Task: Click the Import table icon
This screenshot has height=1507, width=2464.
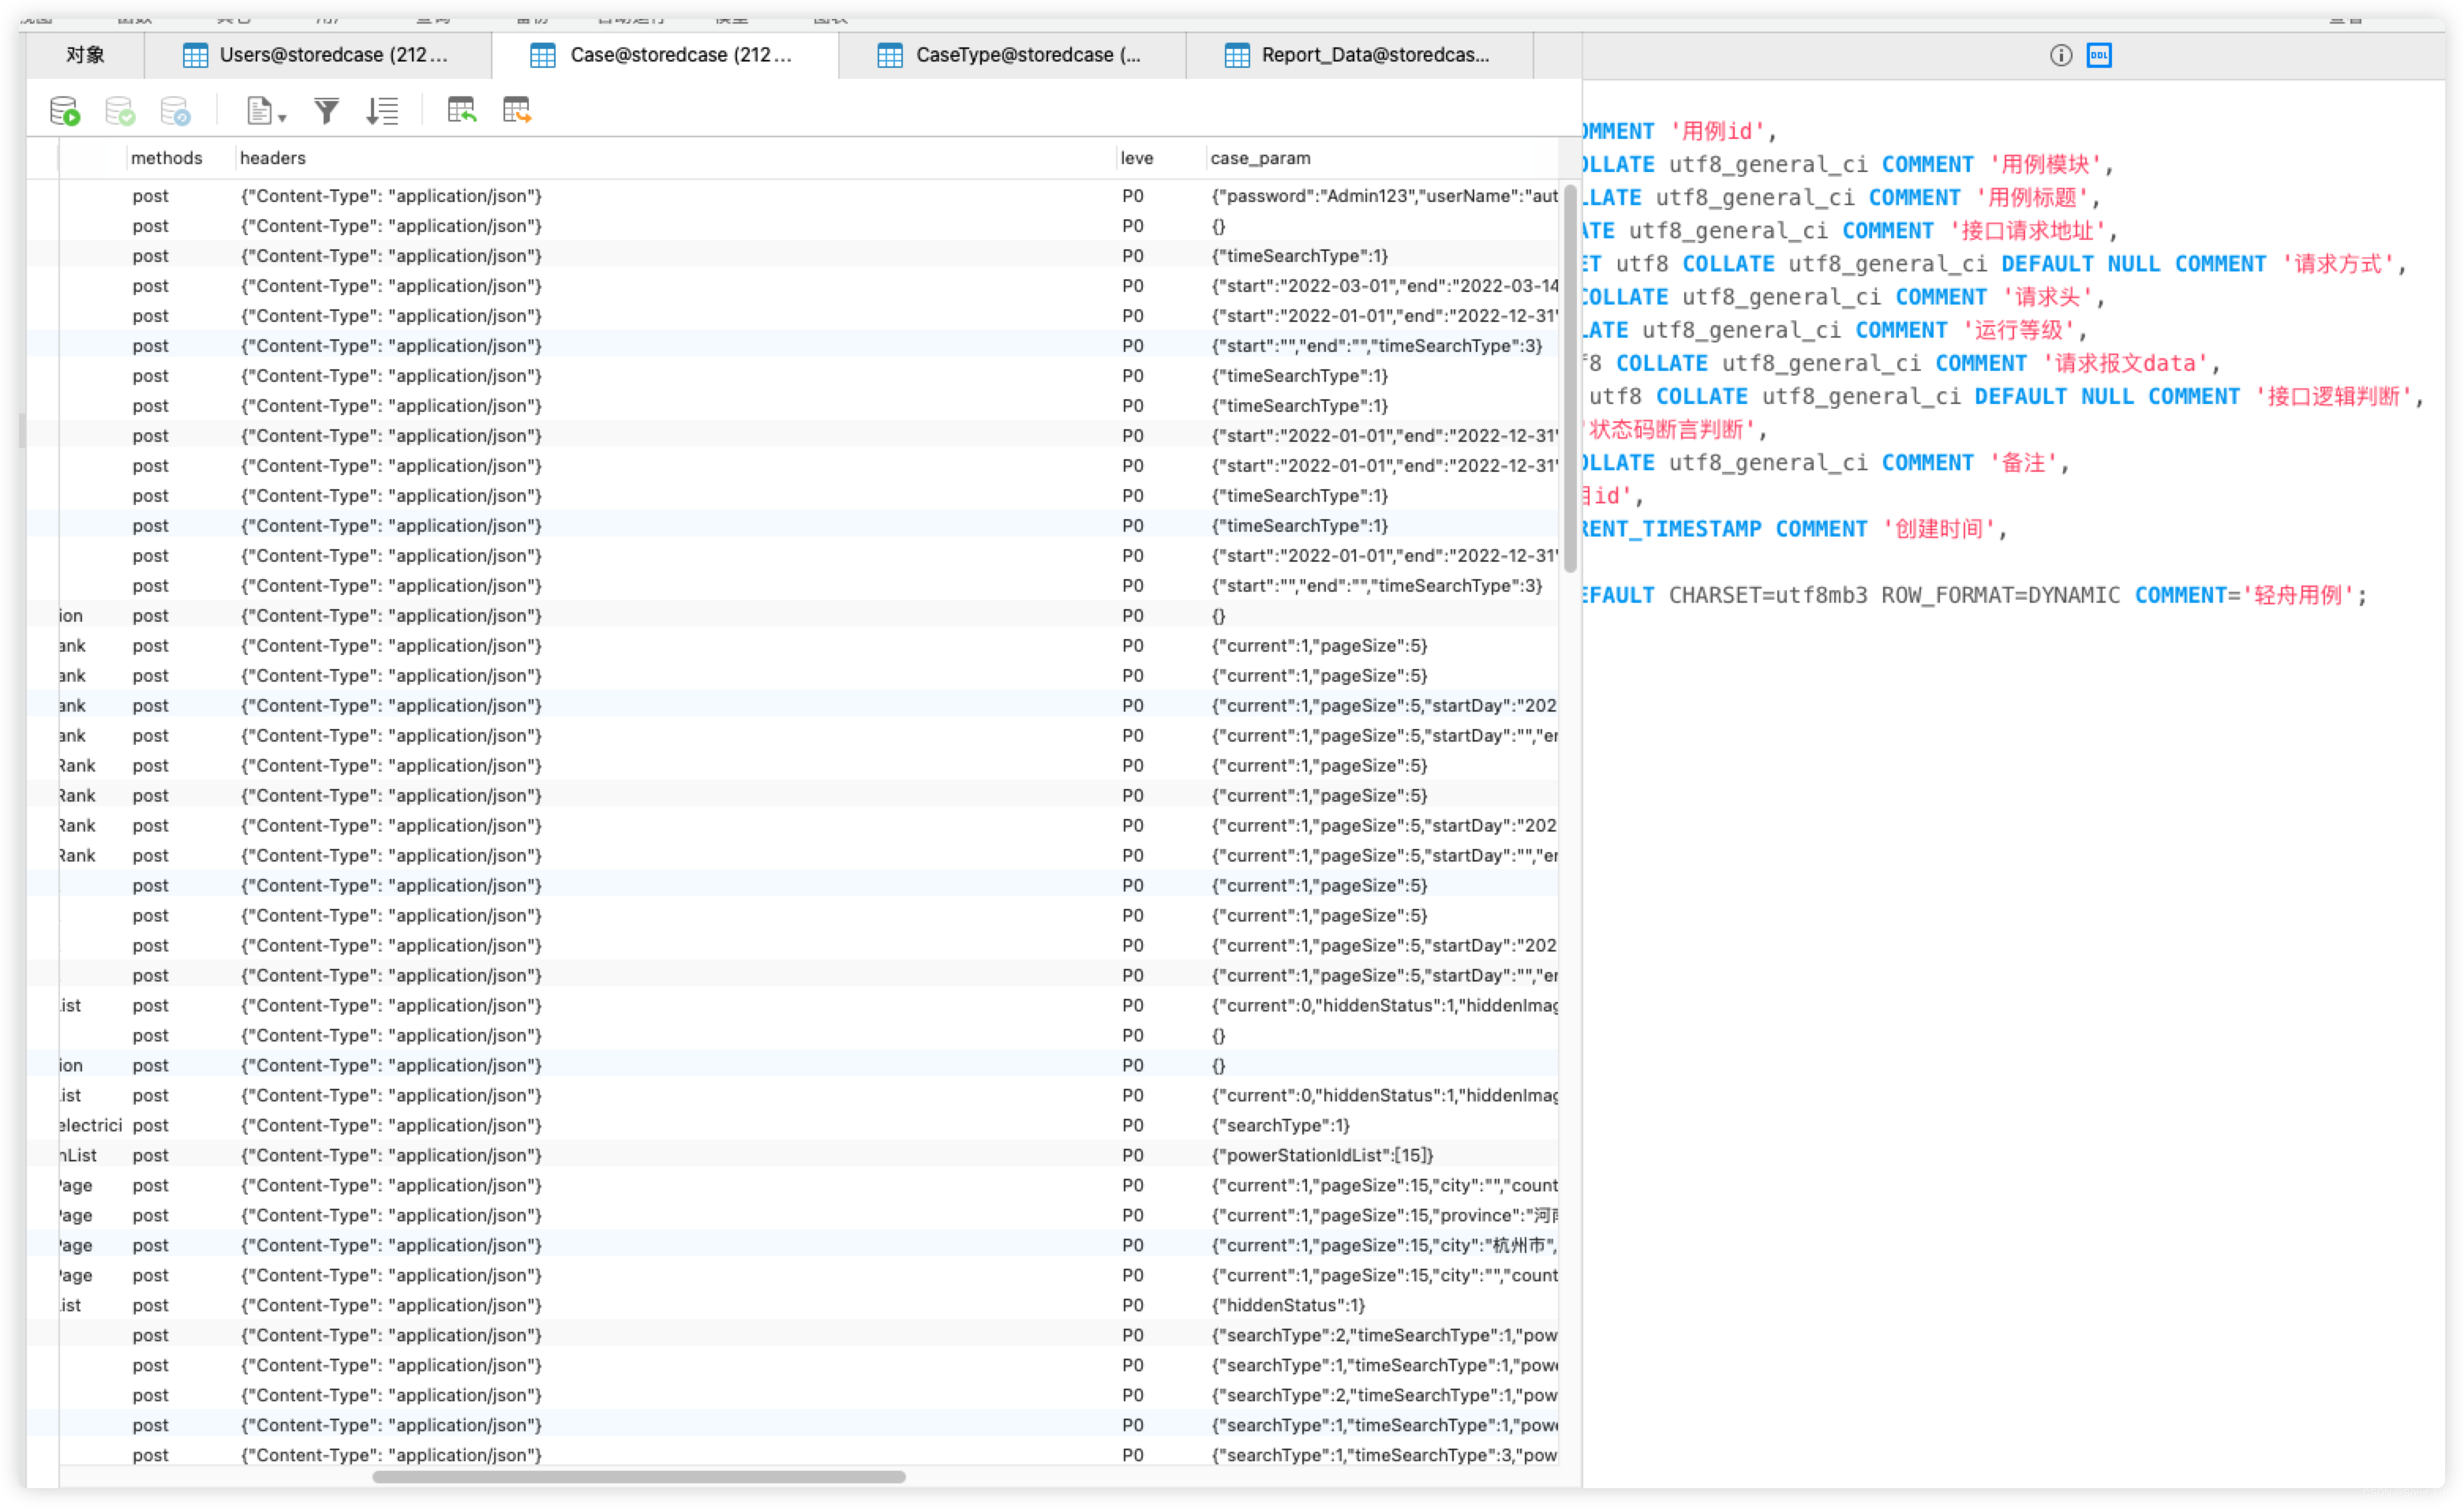Action: 461,110
